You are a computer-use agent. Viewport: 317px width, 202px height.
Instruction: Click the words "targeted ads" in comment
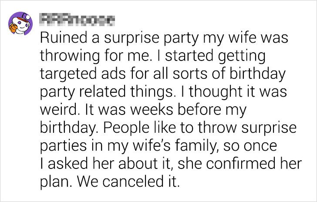(x=83, y=74)
